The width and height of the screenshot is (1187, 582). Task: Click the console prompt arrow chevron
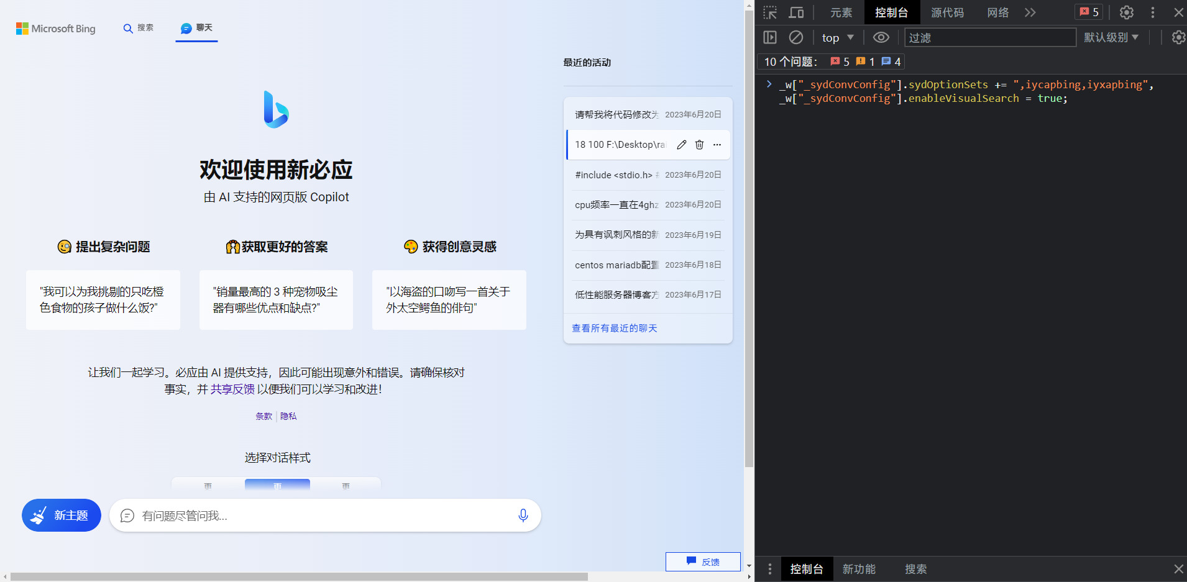tap(769, 84)
